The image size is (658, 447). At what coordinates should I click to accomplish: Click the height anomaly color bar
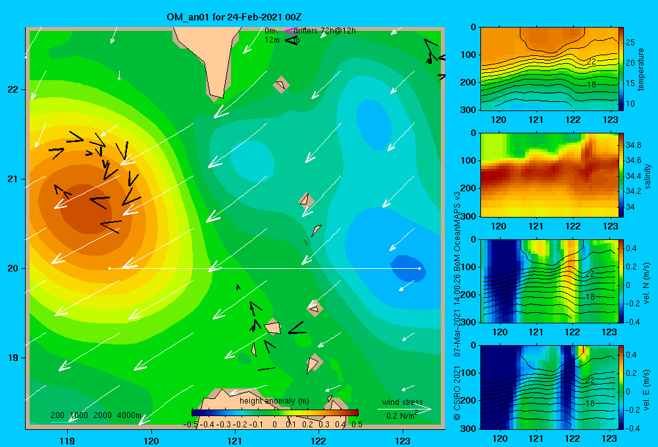pos(275,413)
